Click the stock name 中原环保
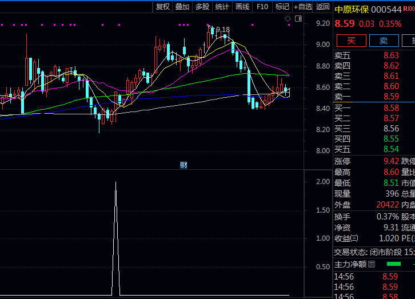This screenshot has height=299, width=415. (351, 10)
